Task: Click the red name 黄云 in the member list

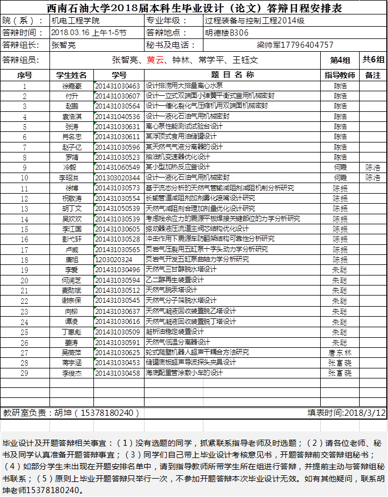Action: 156,60
